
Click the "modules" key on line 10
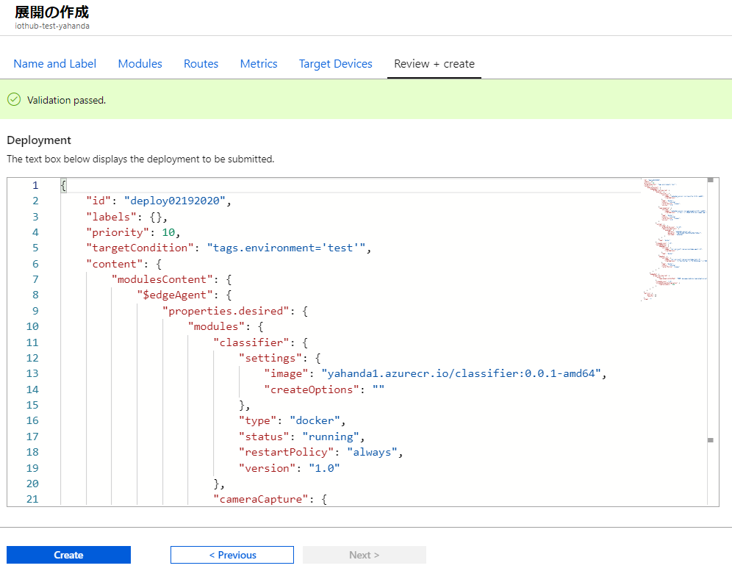click(216, 326)
